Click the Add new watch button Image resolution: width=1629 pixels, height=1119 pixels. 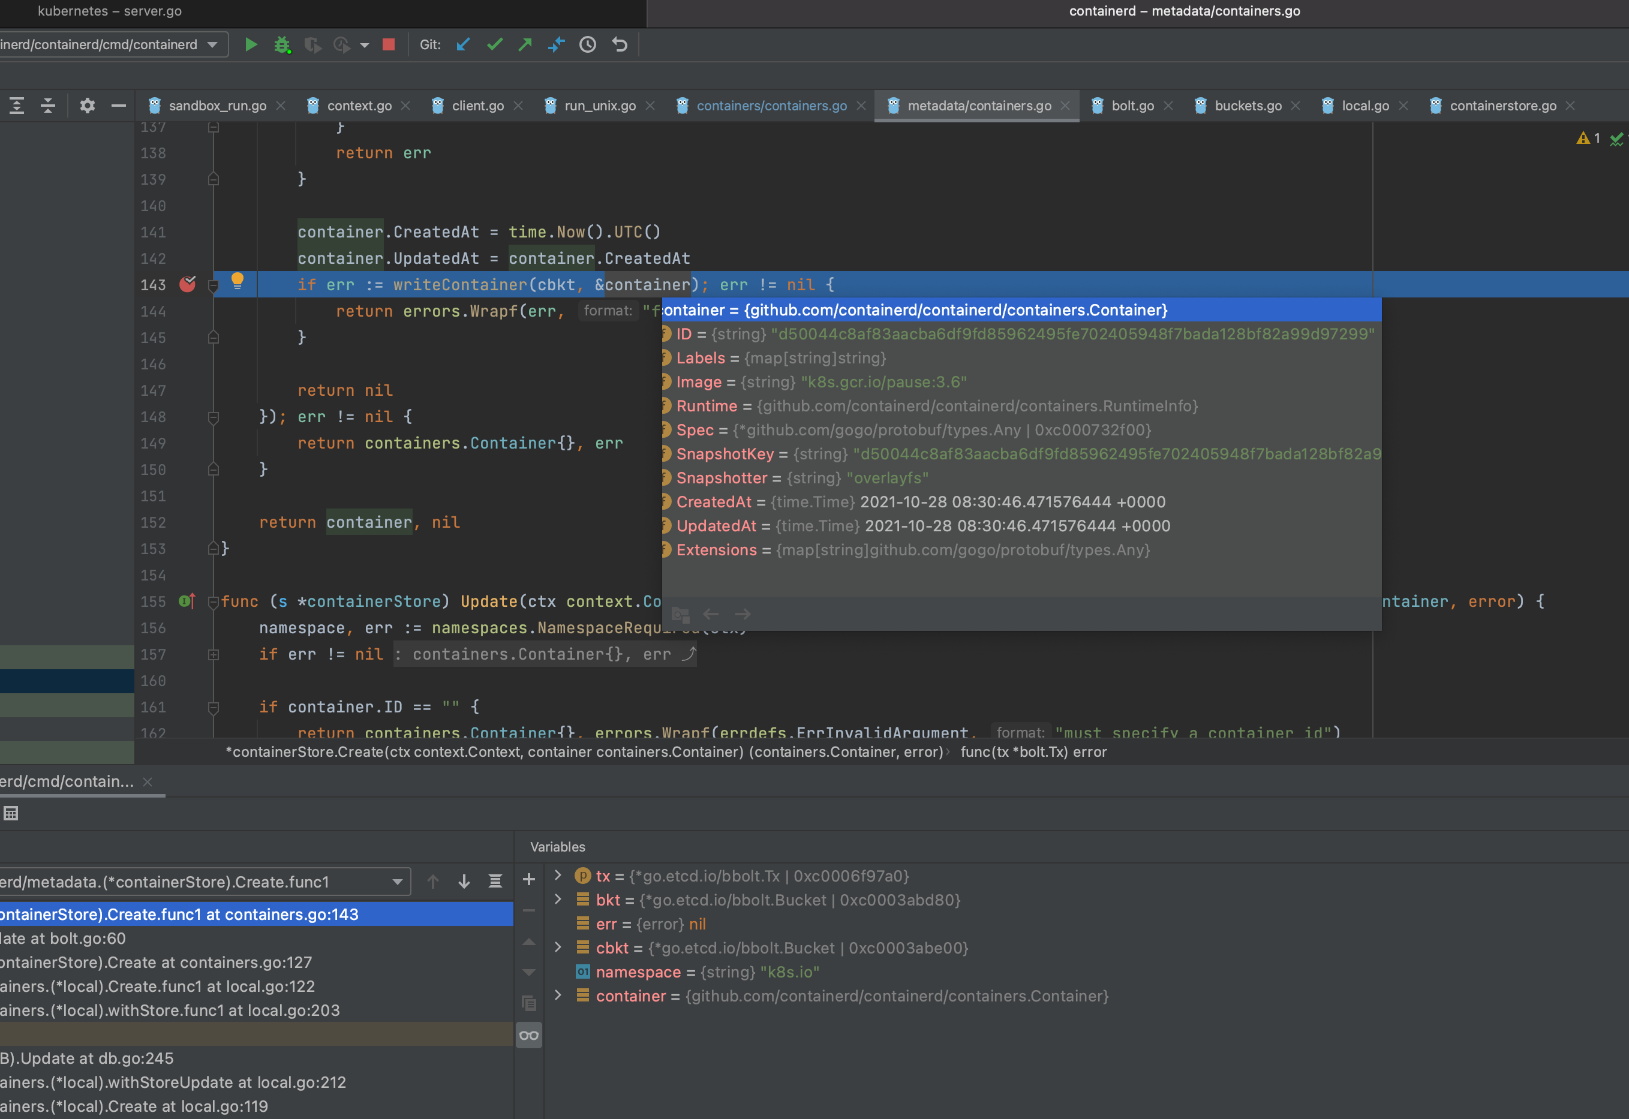(529, 879)
